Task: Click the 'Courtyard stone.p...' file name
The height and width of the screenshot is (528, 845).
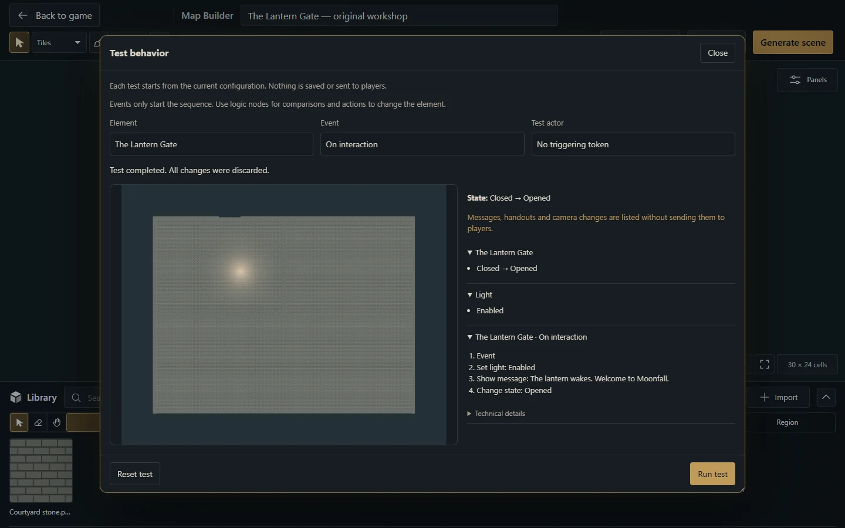Action: click(40, 512)
